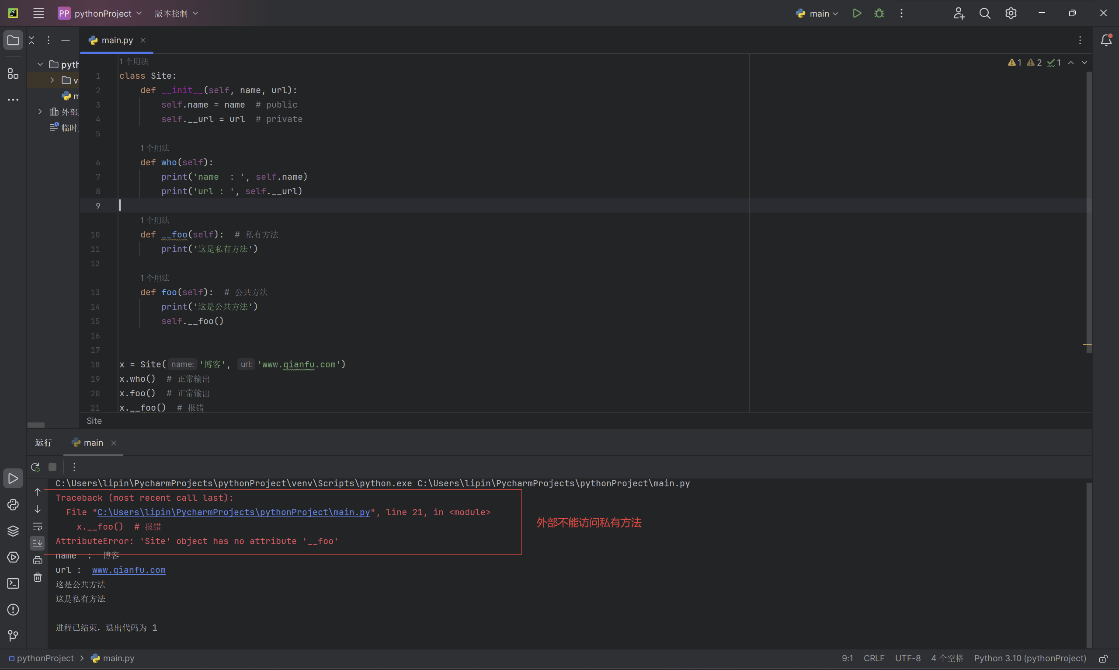Screen dimensions: 1119x670
Task: Close the main run tab
Action: tap(114, 443)
